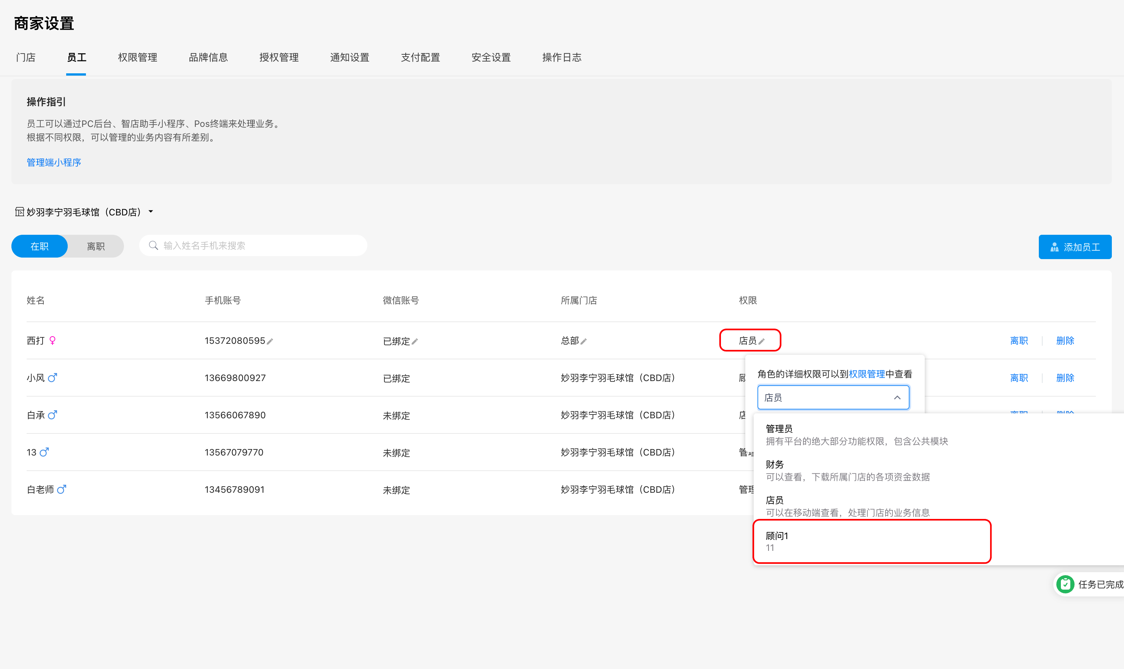Click 权限 column header
This screenshot has height=669, width=1124.
click(748, 300)
